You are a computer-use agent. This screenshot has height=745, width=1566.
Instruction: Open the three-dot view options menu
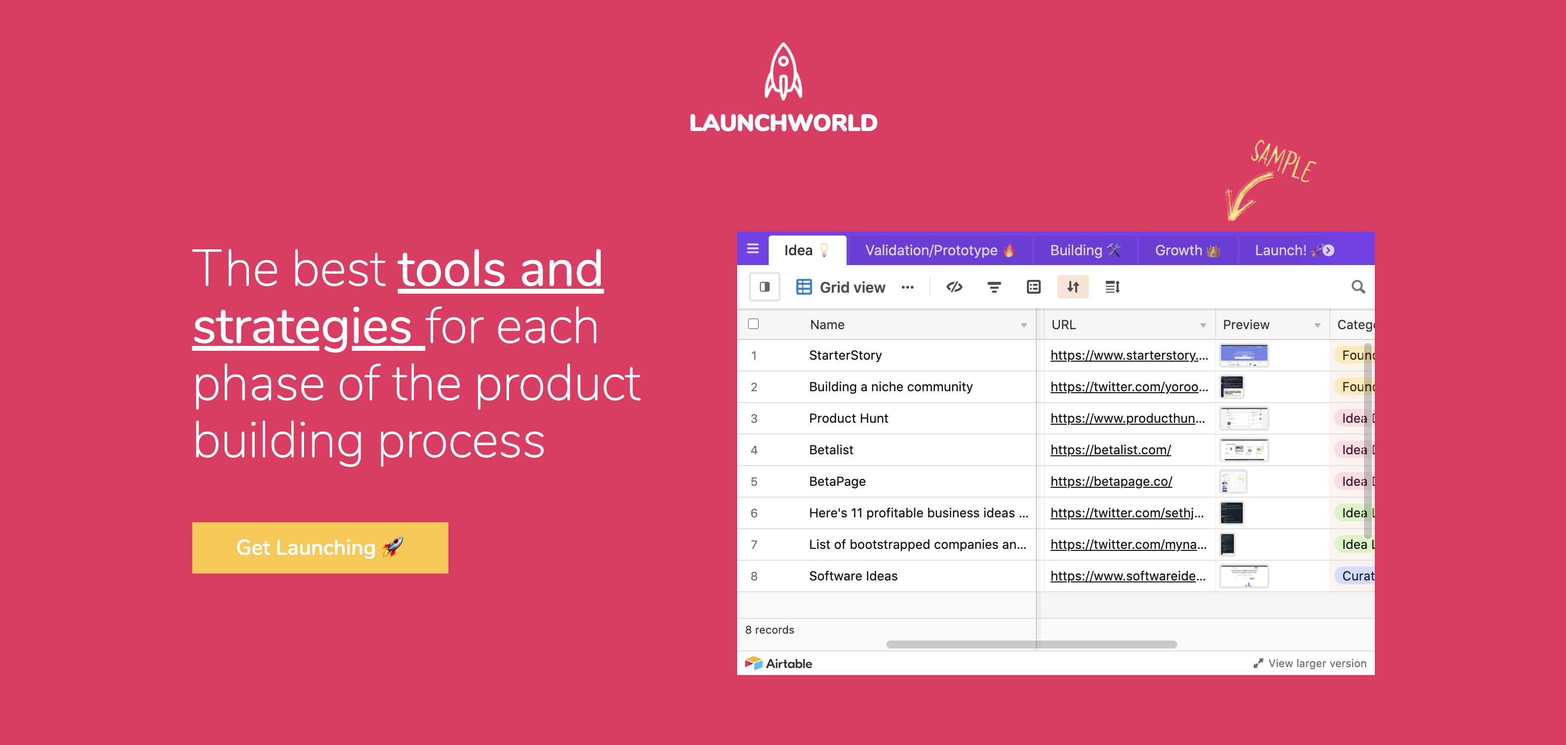coord(908,287)
